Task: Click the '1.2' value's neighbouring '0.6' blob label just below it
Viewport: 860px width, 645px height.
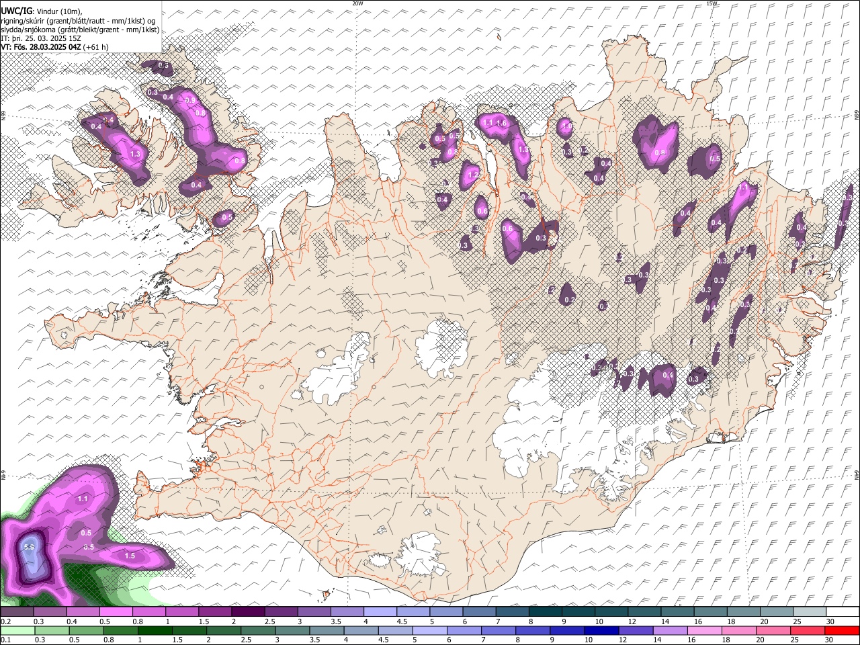Action: coord(482,211)
